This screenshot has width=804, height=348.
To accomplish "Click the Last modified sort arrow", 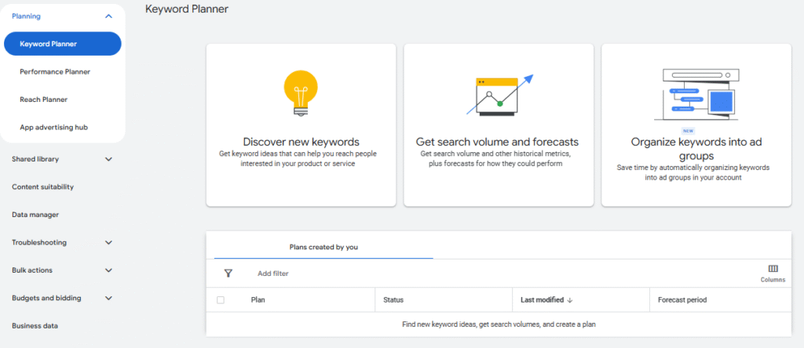I will click(x=570, y=300).
